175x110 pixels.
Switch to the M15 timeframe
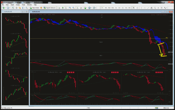(109, 8)
